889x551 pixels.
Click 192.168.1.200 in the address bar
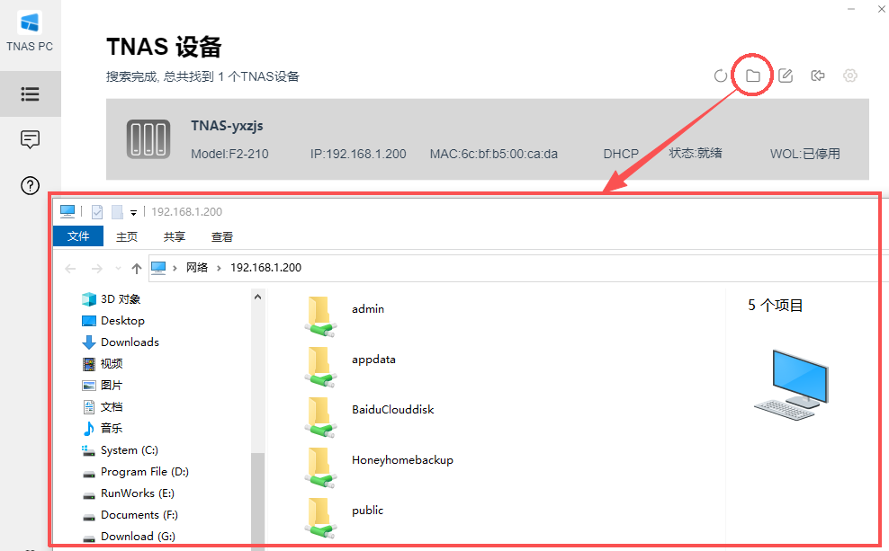[x=266, y=267]
